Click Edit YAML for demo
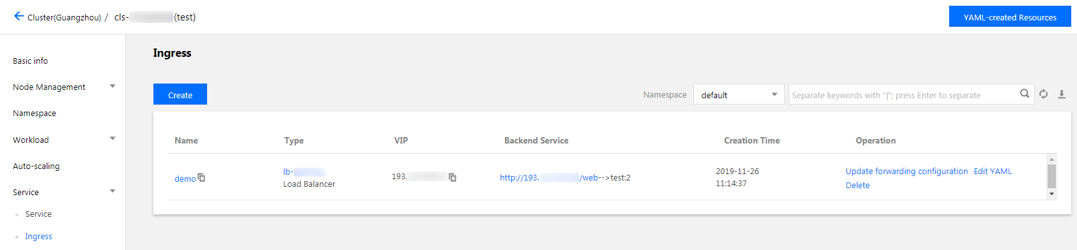1077x250 pixels. pyautogui.click(x=993, y=171)
